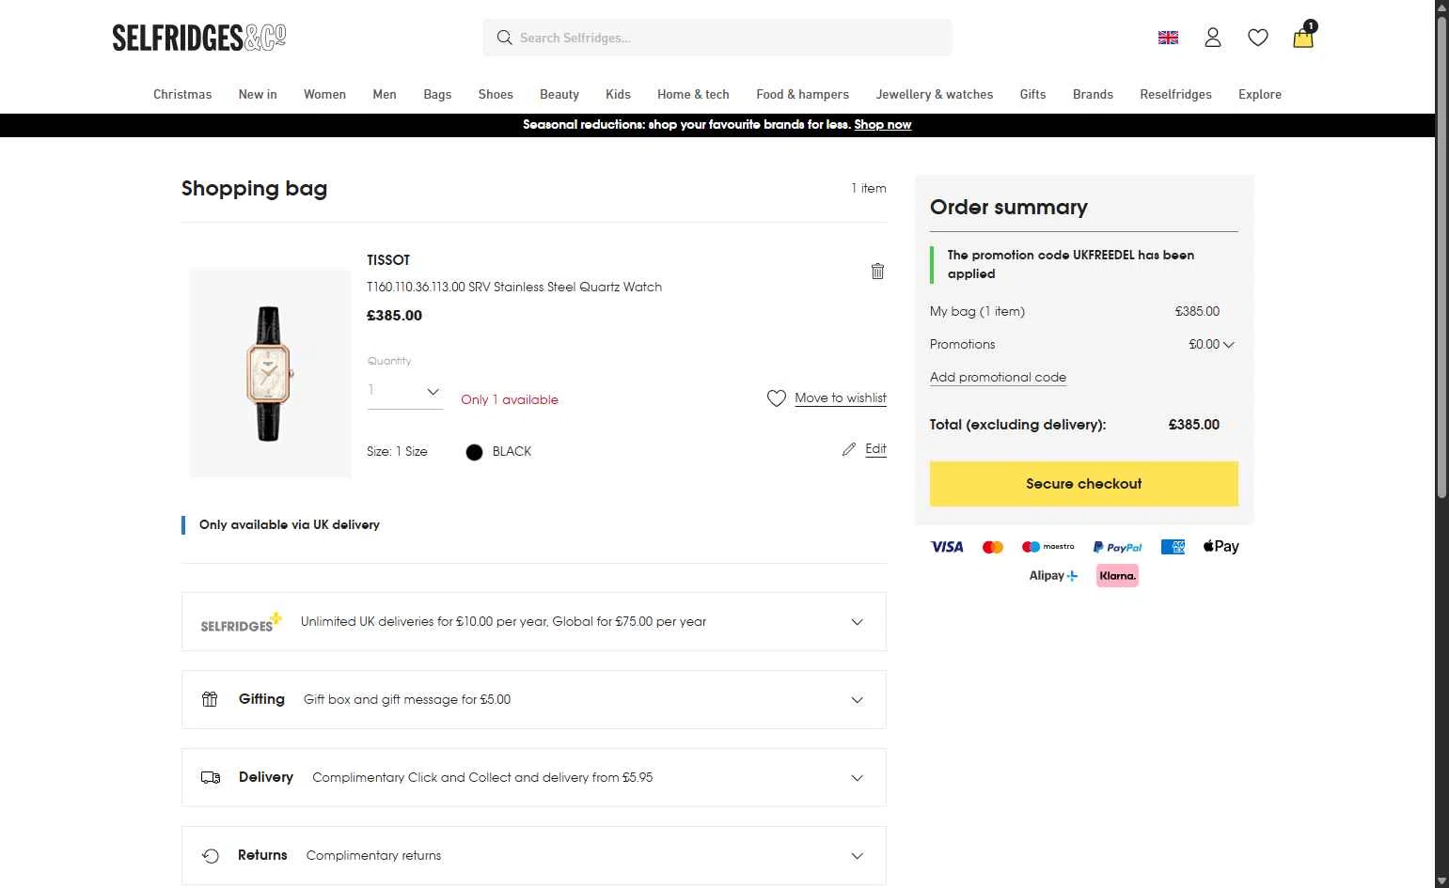
Task: Click the Search Selfridges input field
Action: [717, 38]
